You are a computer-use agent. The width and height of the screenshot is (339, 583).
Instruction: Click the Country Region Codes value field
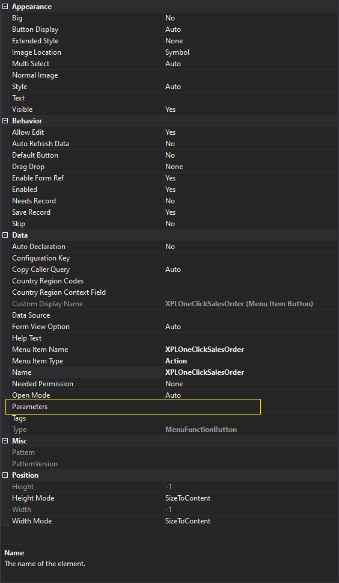pos(250,281)
